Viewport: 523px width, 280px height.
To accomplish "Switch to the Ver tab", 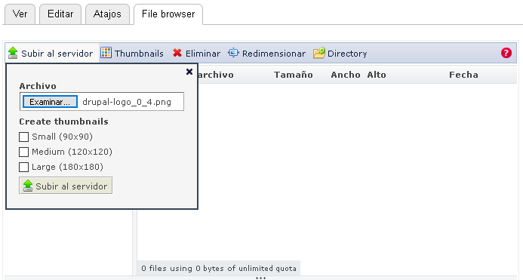I will (x=20, y=14).
